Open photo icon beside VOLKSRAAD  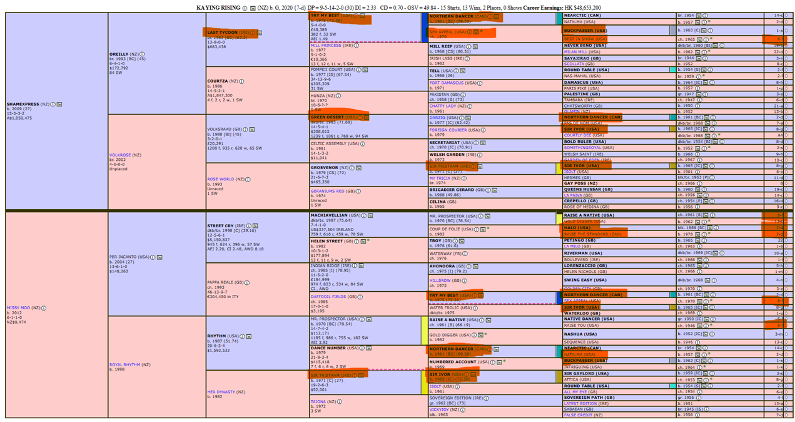(252, 130)
